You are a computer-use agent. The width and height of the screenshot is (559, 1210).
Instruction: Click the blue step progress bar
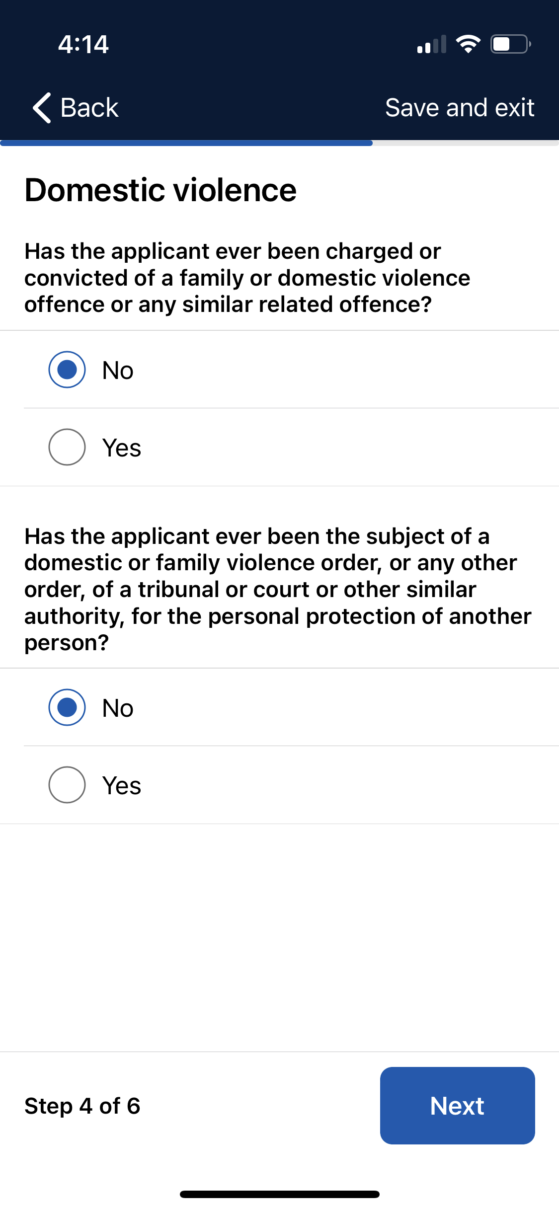pyautogui.click(x=186, y=143)
